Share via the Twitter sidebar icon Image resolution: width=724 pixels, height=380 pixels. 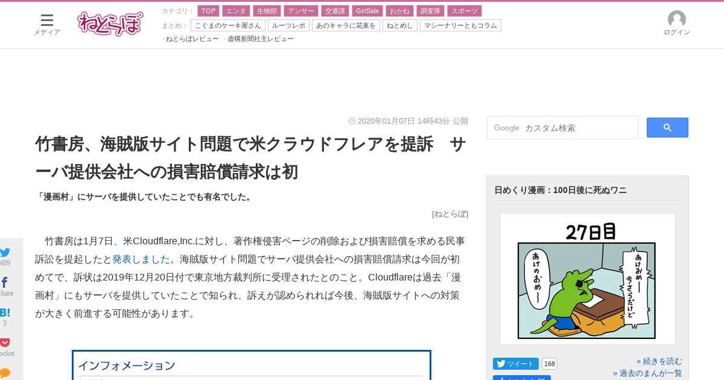[x=5, y=253]
